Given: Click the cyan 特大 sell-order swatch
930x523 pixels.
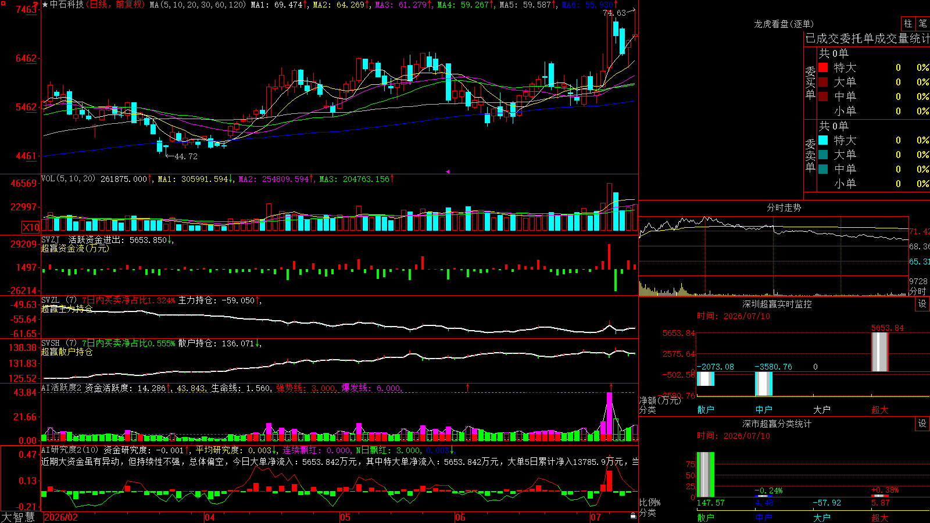Looking at the screenshot, I should click(823, 140).
